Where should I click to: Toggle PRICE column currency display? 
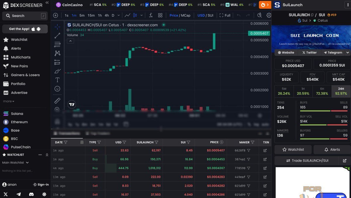pos(221,142)
